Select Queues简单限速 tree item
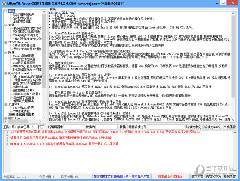 (x=24, y=56)
